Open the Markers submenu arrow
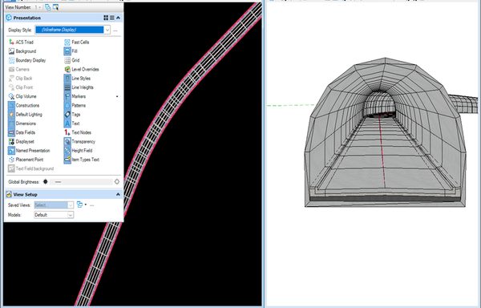481x308 pixels. (x=117, y=96)
